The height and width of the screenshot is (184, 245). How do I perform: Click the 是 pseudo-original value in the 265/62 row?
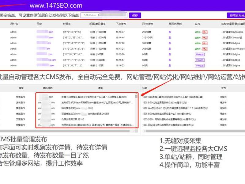tap(170, 49)
